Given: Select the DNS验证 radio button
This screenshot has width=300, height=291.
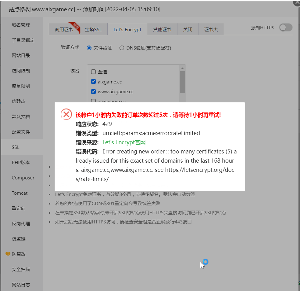Looking at the screenshot, I should point(122,48).
